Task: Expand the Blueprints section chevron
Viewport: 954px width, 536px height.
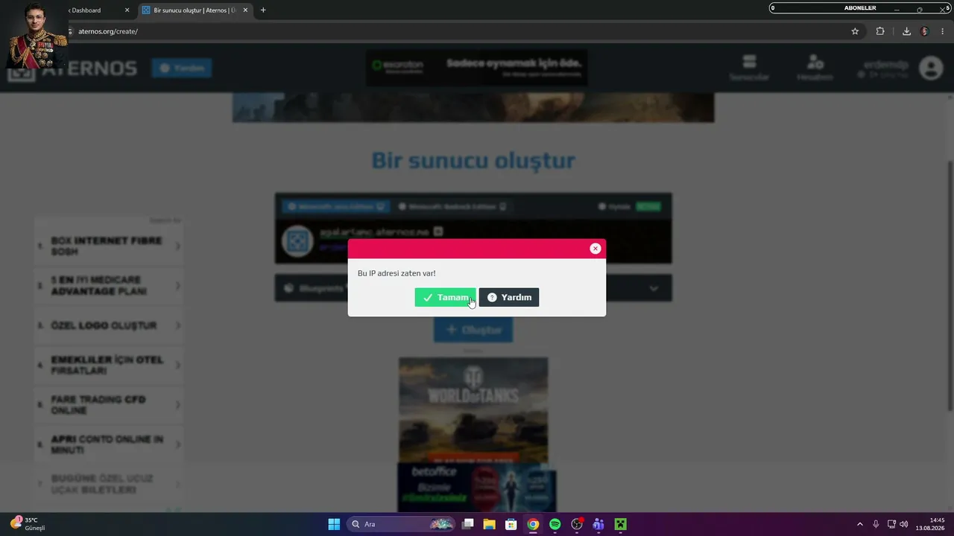Action: [654, 288]
